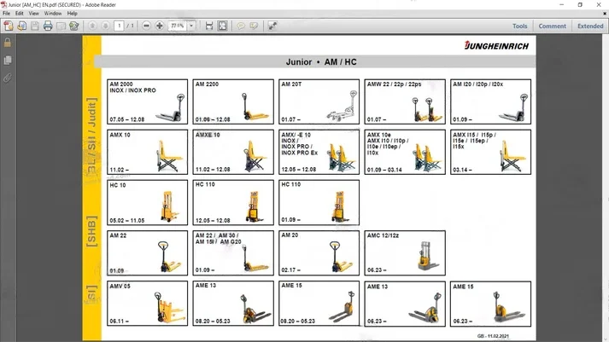Click the zoom percentage field
The height and width of the screenshot is (342, 609).
point(178,26)
